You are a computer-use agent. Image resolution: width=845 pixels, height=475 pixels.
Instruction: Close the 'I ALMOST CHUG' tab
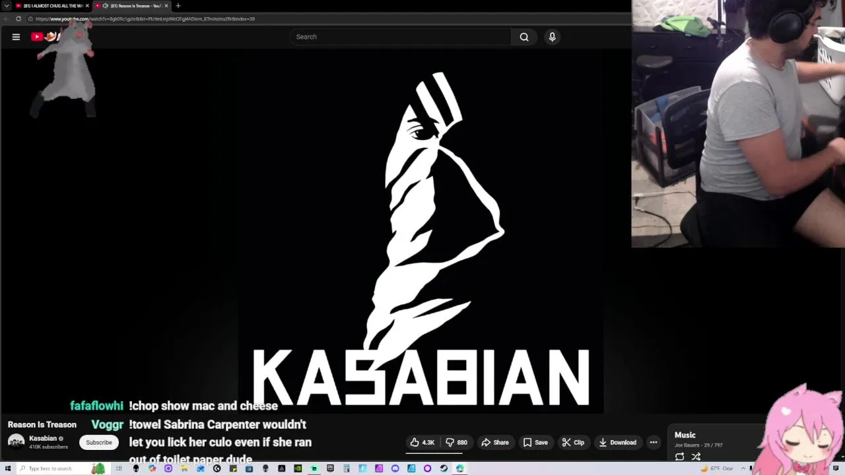[x=87, y=6]
